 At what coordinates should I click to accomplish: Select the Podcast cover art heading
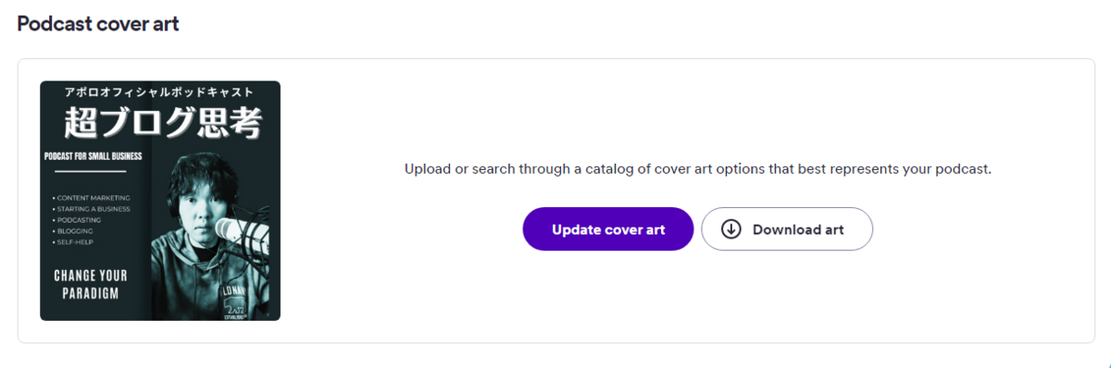[x=98, y=24]
